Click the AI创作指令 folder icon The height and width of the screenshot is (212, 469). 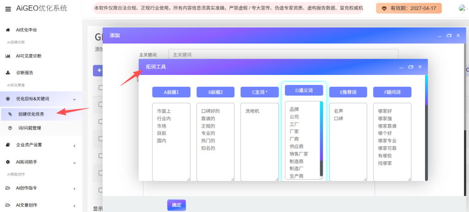pyautogui.click(x=8, y=188)
